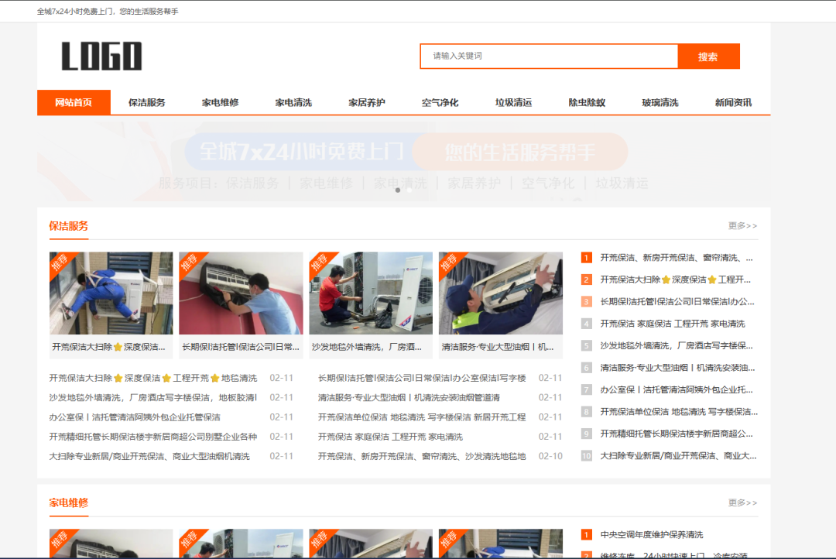The width and height of the screenshot is (836, 559).
Task: Click 中央空调年度维护保养清洗 in 家电维修 ranking
Action: [x=652, y=534]
